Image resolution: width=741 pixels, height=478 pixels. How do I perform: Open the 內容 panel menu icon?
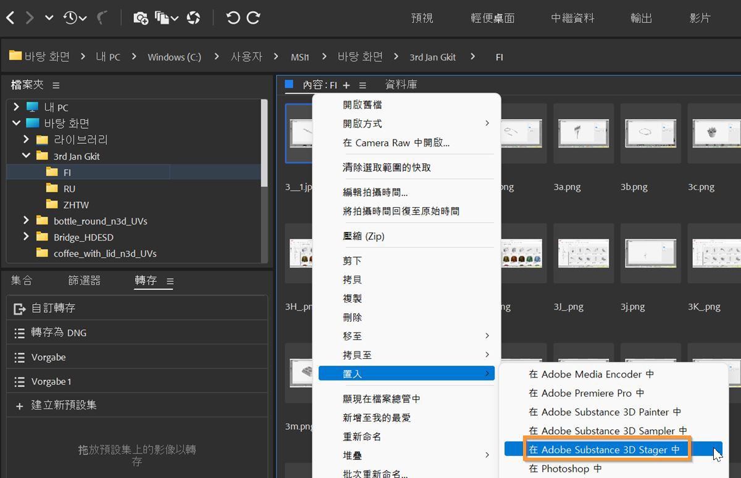click(x=362, y=85)
